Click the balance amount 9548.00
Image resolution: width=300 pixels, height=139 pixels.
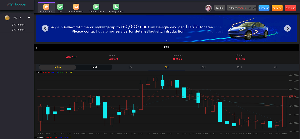click(x=242, y=8)
